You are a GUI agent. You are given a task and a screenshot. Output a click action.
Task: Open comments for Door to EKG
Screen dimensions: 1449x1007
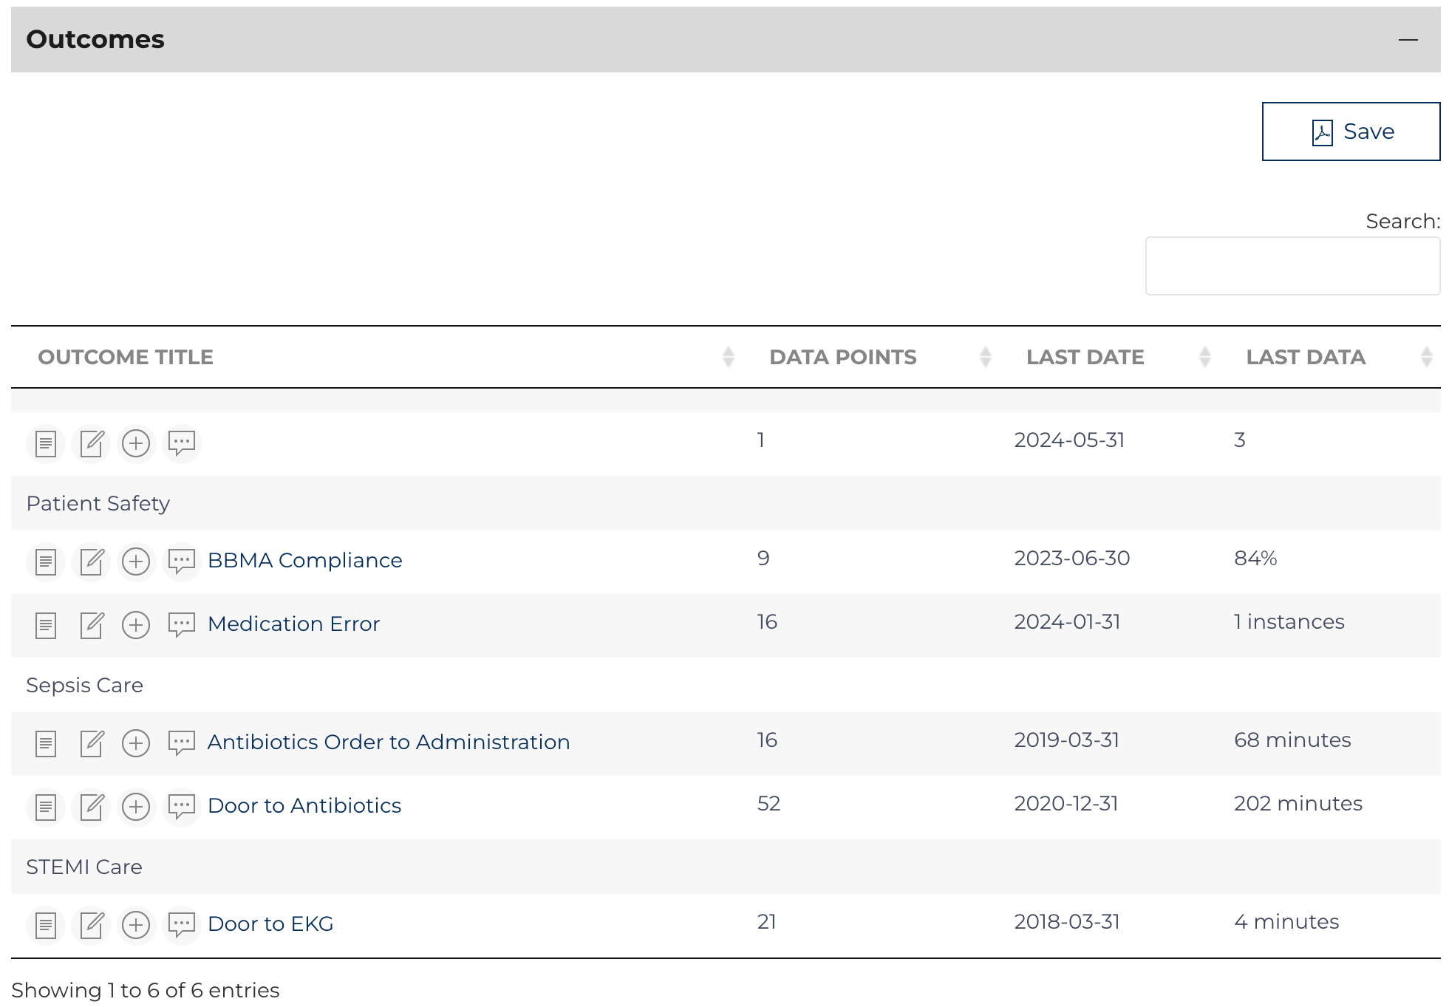(181, 925)
